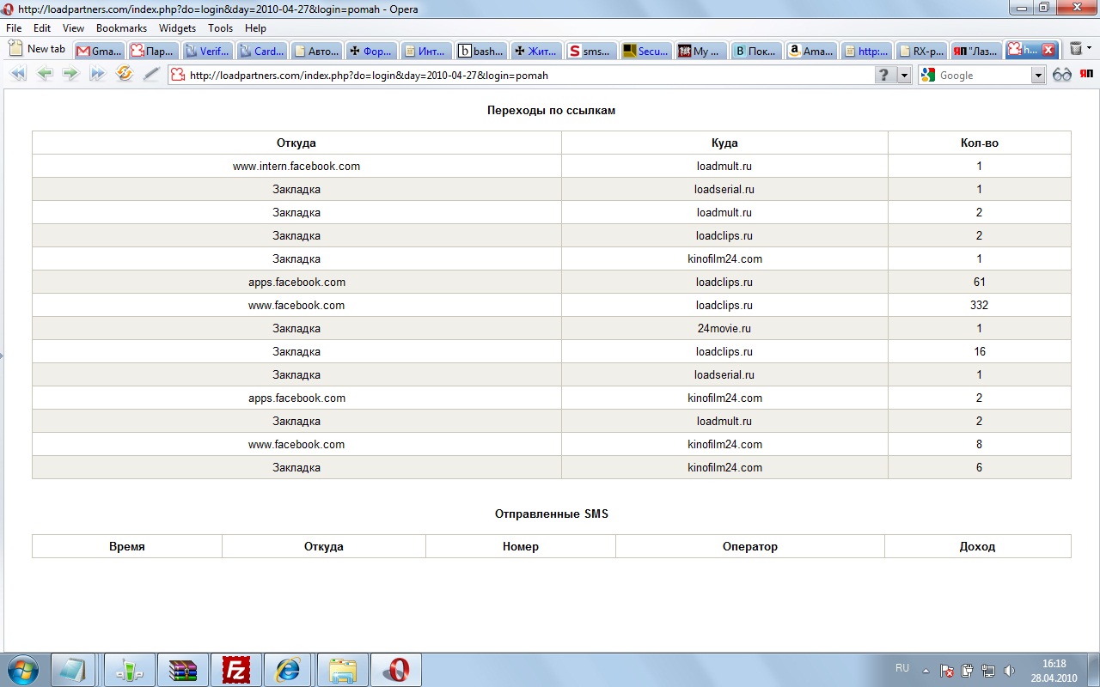The image size is (1100, 687).
Task: Open the View menu
Action: 73,28
